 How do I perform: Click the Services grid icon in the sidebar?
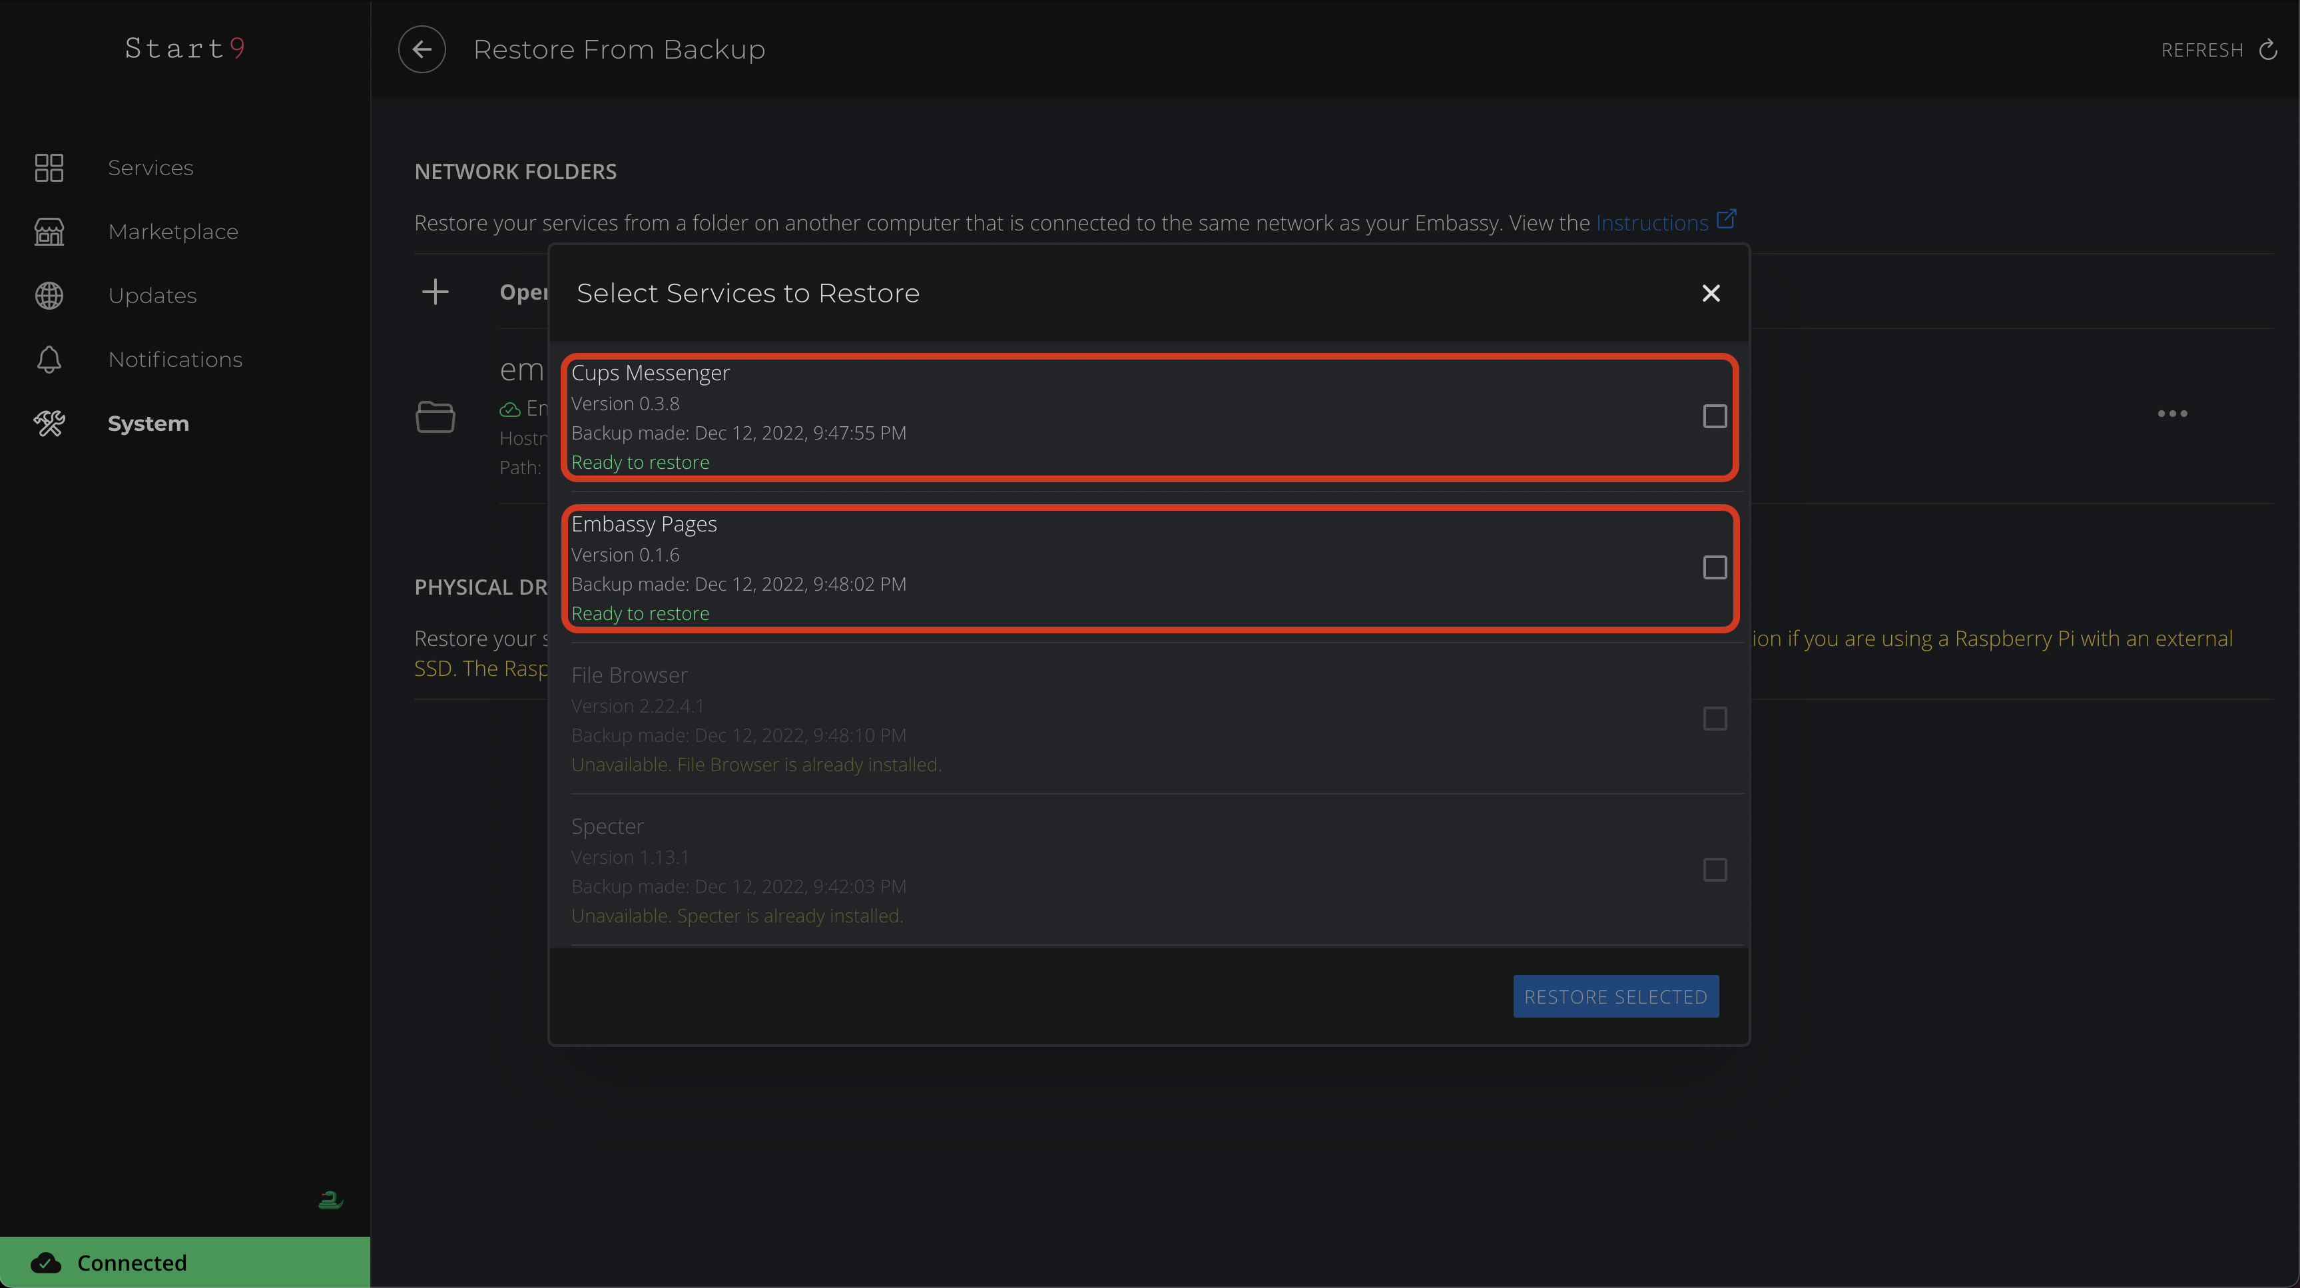click(49, 168)
